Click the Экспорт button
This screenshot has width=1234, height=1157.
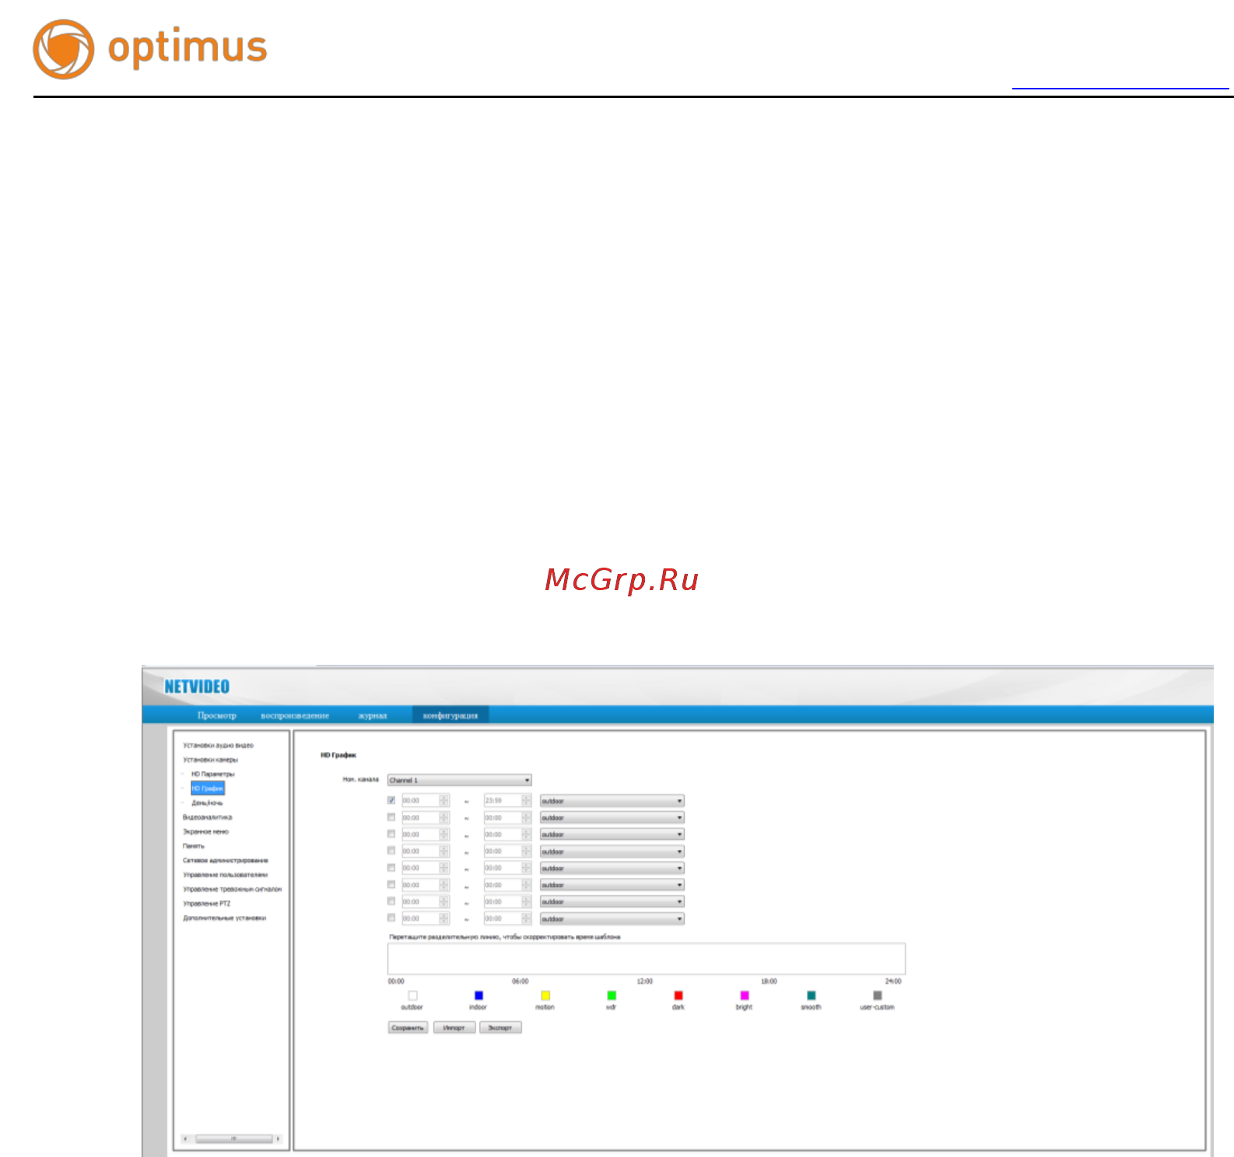[500, 1028]
